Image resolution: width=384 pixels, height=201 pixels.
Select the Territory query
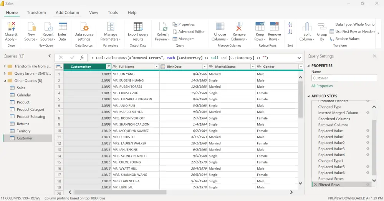pyautogui.click(x=23, y=131)
